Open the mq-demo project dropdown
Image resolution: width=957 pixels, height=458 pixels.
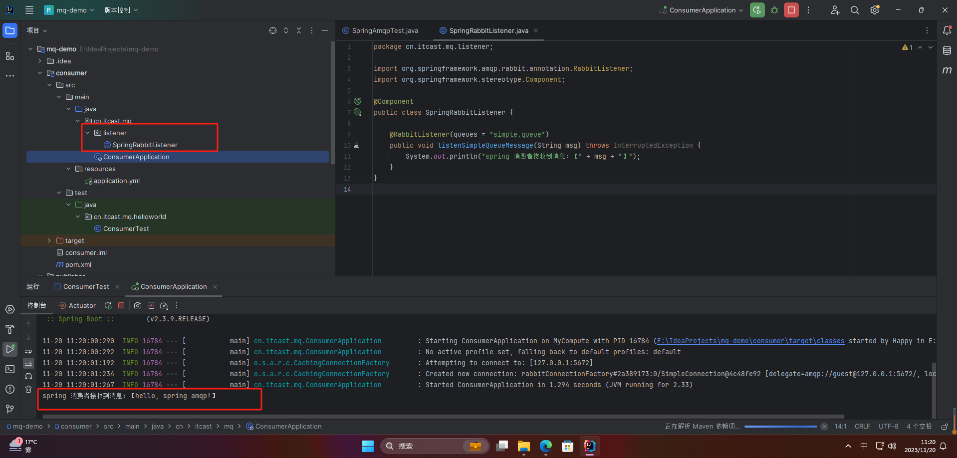pyautogui.click(x=69, y=10)
